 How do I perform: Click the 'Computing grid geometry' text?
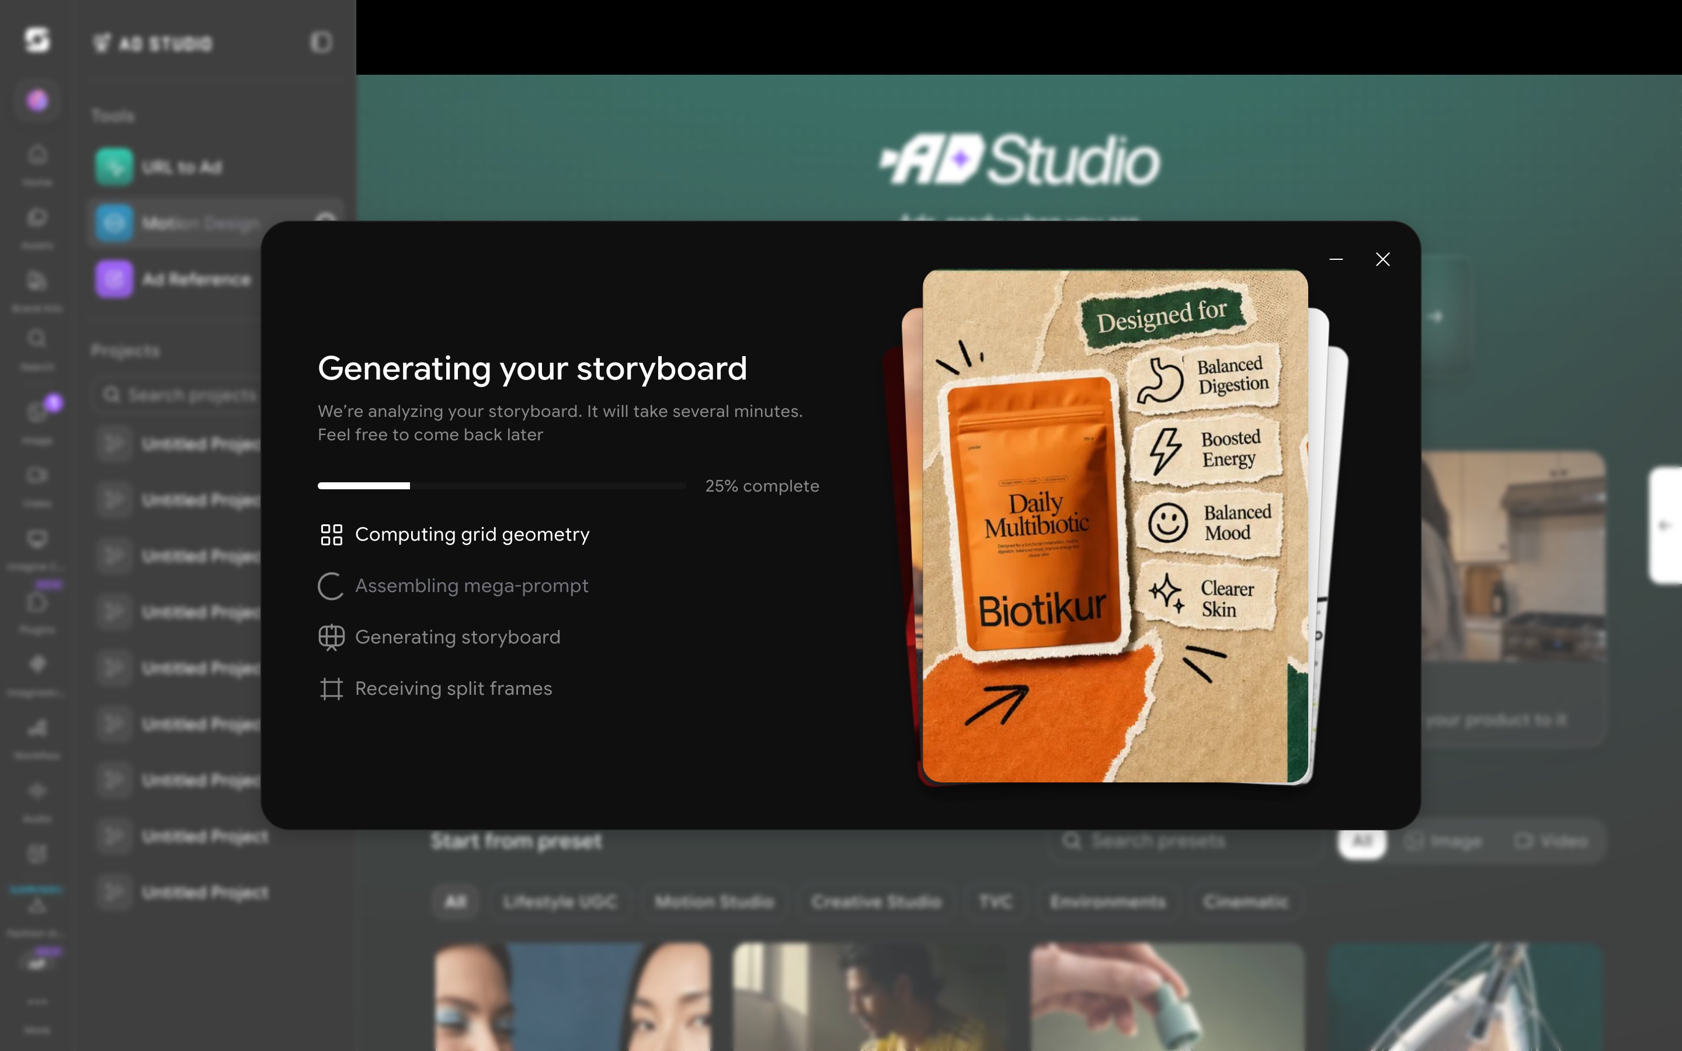click(472, 534)
